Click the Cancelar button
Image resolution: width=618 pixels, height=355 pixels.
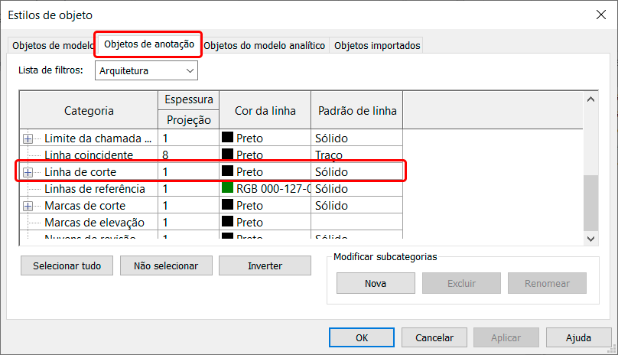(x=434, y=337)
